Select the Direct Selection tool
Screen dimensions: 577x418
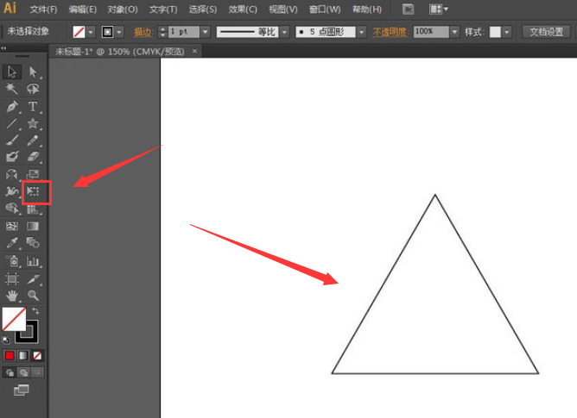tap(33, 72)
